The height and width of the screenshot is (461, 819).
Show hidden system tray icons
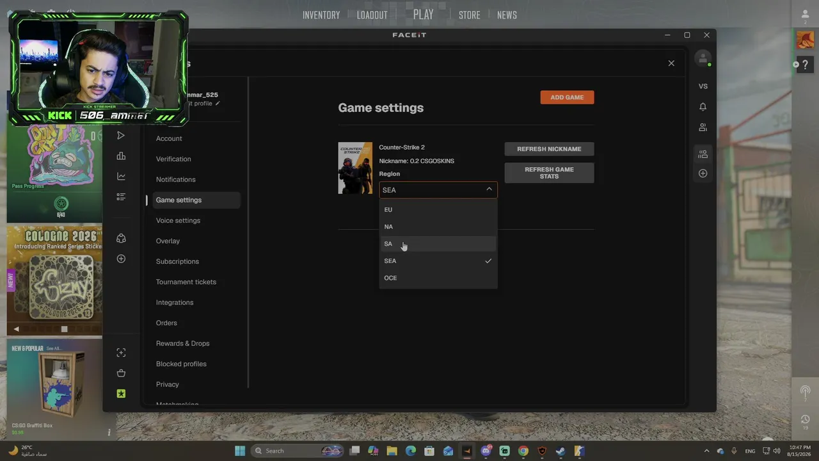pos(706,451)
